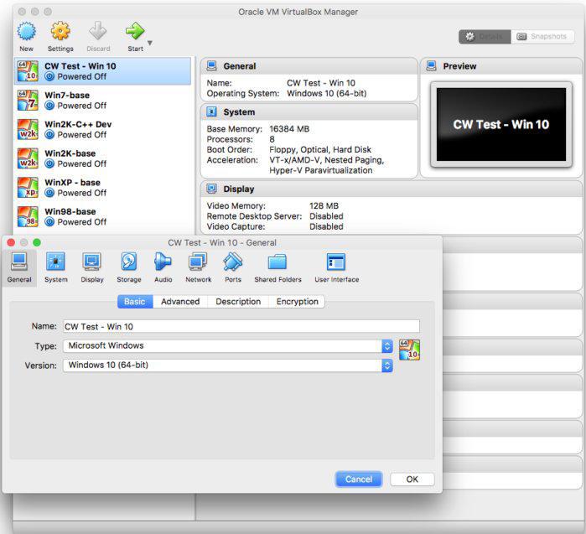Switch to the Display settings icon
586x534 pixels.
point(92,262)
